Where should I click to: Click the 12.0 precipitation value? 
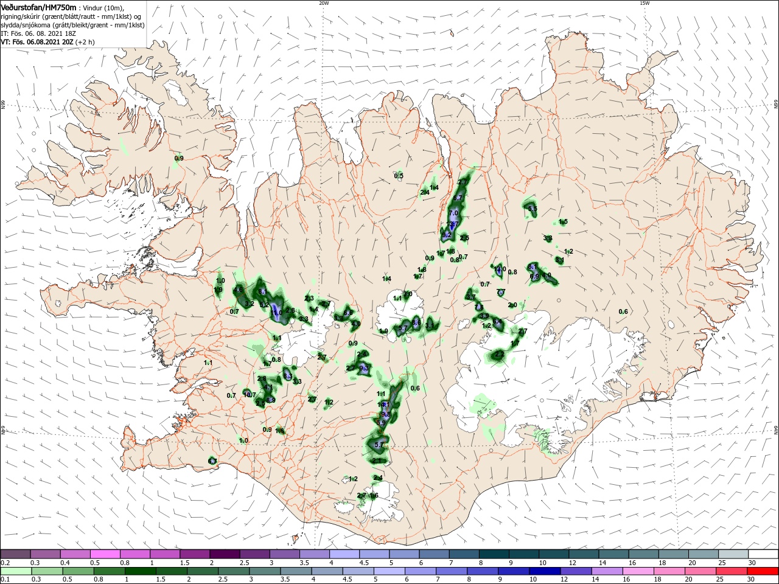(500, 269)
